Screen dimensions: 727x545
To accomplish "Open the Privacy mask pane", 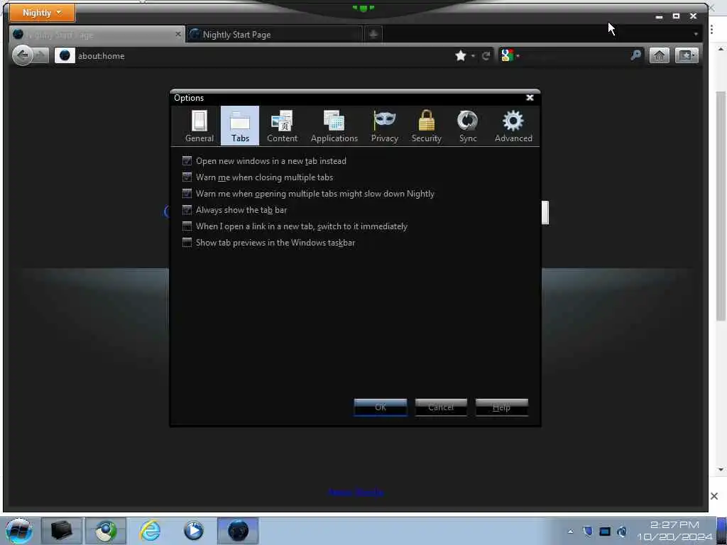I will coord(384,126).
